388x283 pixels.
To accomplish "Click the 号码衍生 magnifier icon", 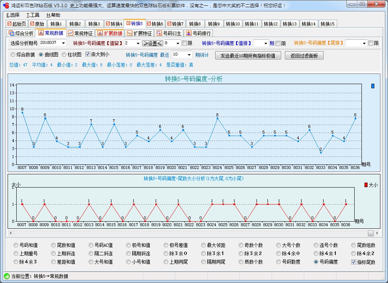I will (159, 33).
